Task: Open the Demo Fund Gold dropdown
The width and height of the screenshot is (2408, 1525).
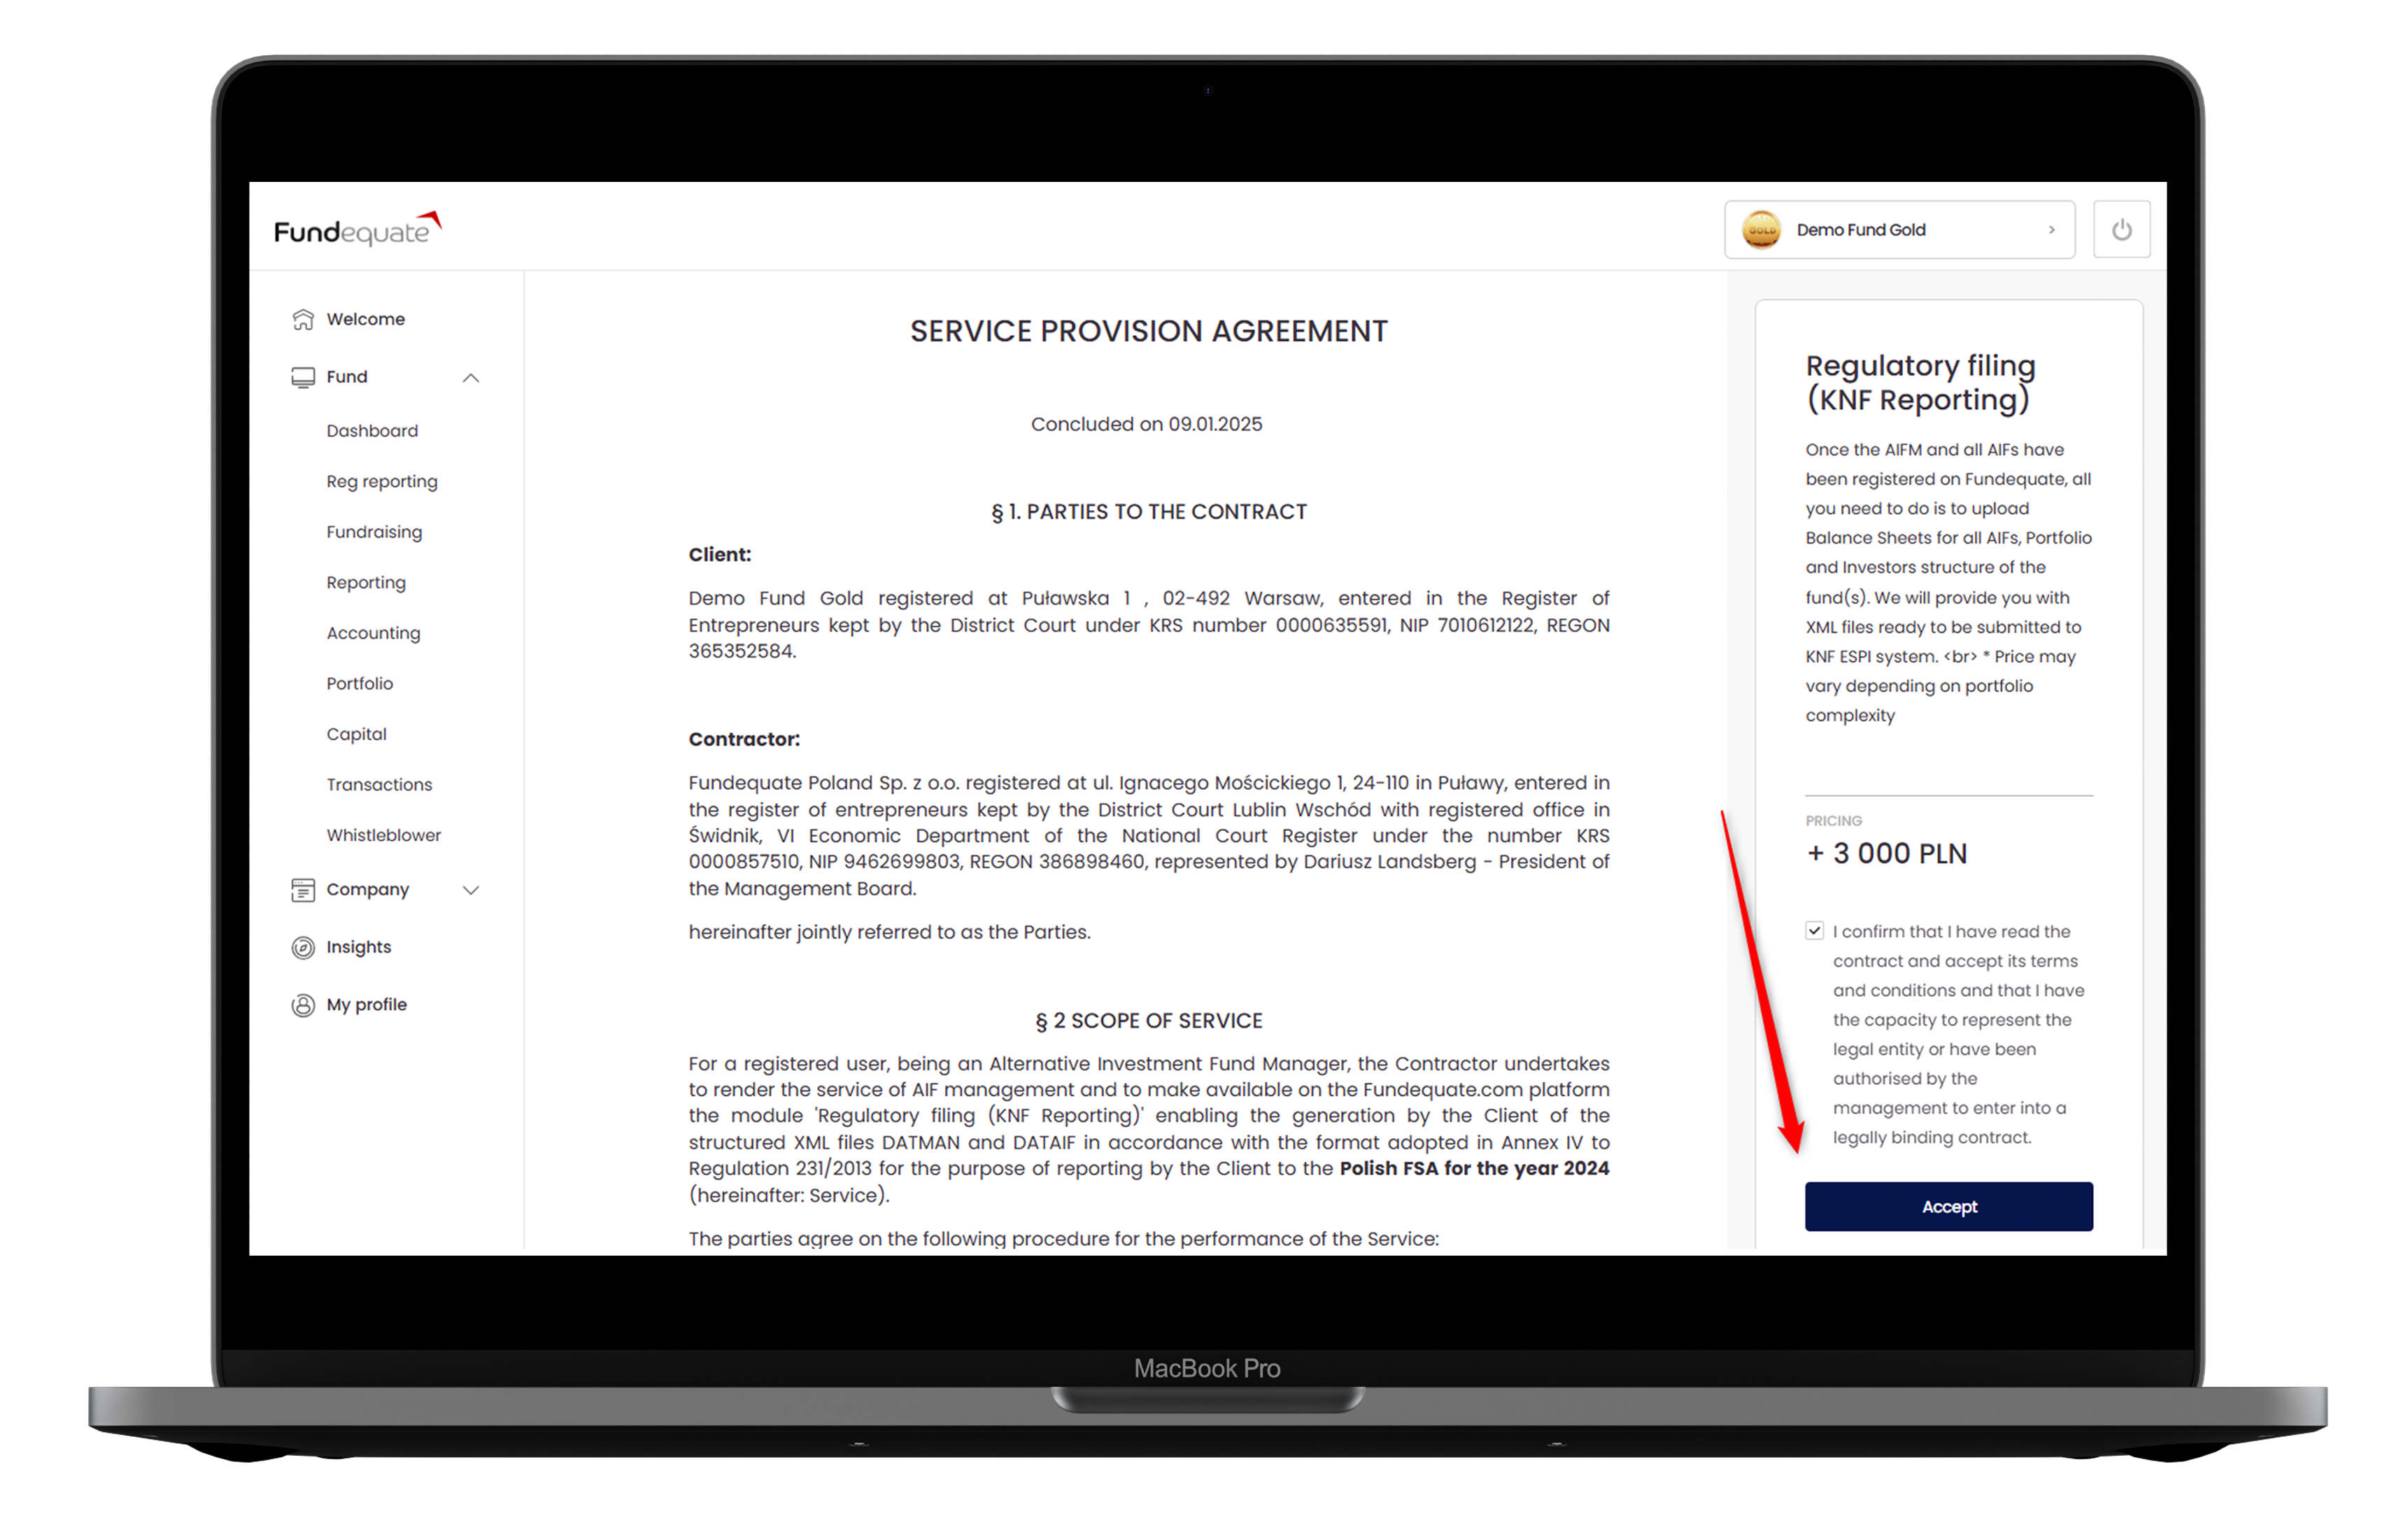Action: tap(1904, 228)
